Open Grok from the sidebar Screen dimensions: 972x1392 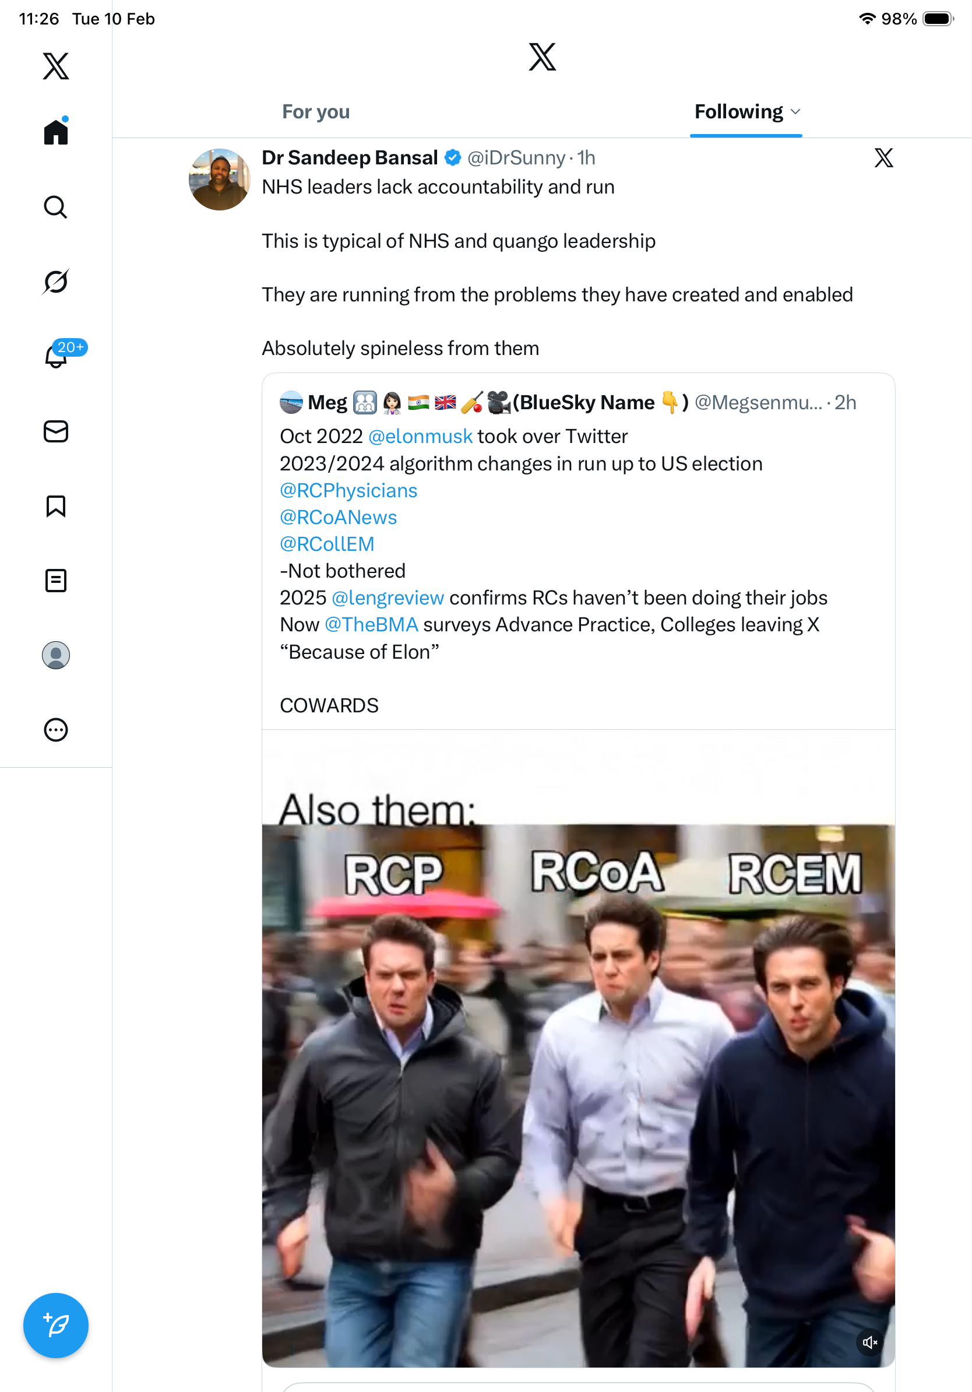click(x=56, y=282)
